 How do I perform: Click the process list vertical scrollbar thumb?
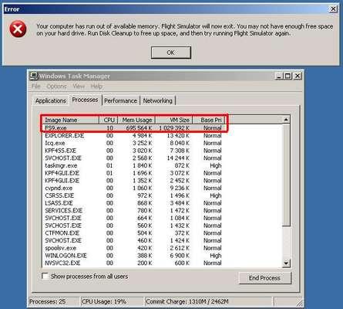(x=286, y=175)
